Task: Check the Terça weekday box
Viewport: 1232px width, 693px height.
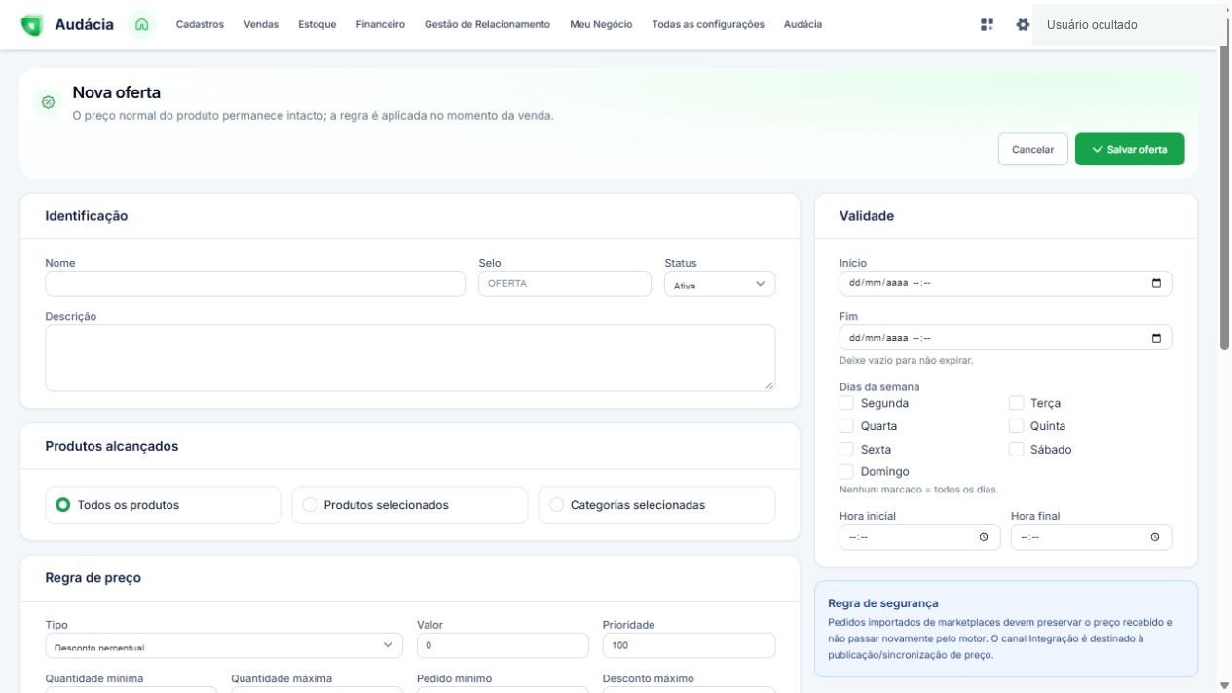Action: click(1016, 403)
